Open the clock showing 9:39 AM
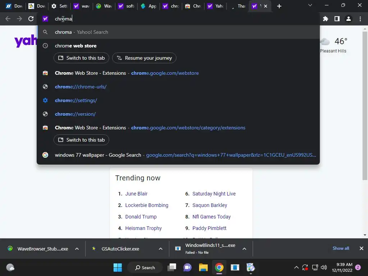Viewport: 368px width, 276px height. tap(342, 267)
